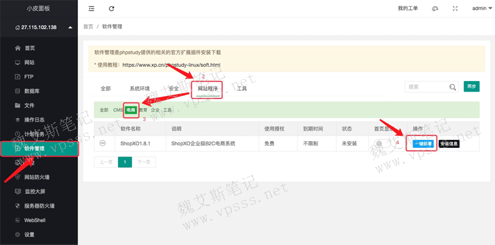Click 一键部署 button for ShopXO
The width and height of the screenshot is (495, 245).
[x=423, y=144]
